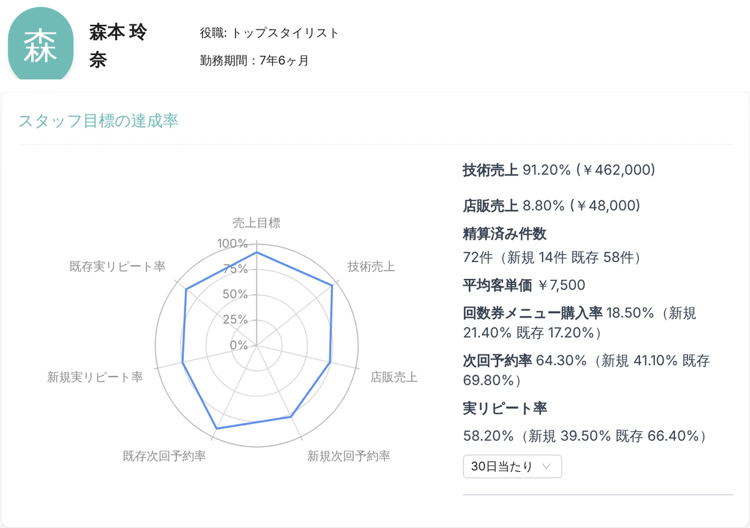Click the 平均客単価 ￥7,500 stat
The width and height of the screenshot is (750, 528).
click(524, 285)
